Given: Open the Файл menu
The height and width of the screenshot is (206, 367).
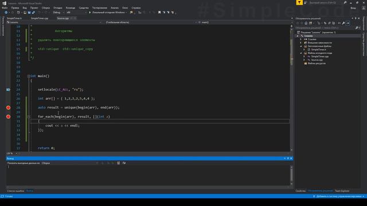Looking at the screenshot, I should (5, 7).
